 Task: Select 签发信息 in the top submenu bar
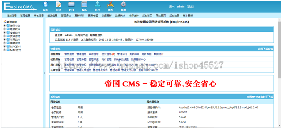(x=52, y=16)
